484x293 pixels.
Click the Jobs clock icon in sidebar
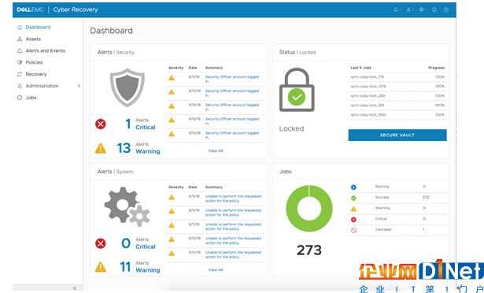(x=20, y=98)
